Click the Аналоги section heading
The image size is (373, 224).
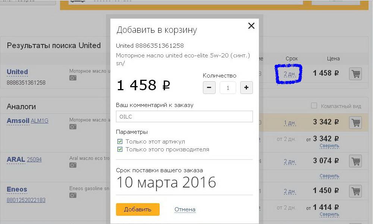click(21, 107)
